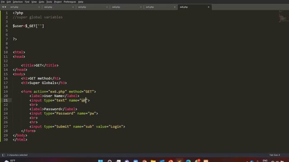Open the Tools menu
The height and width of the screenshot is (162, 289).
49,2
